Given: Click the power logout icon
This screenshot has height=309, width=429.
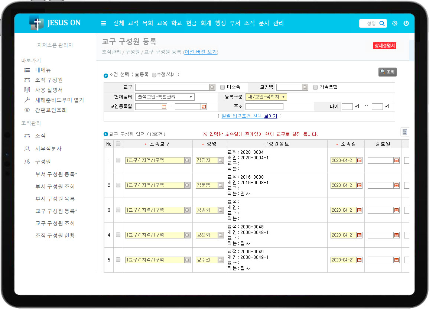Looking at the screenshot, I should tap(406, 23).
